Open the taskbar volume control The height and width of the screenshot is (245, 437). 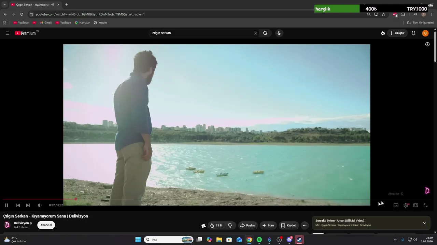pyautogui.click(x=415, y=240)
